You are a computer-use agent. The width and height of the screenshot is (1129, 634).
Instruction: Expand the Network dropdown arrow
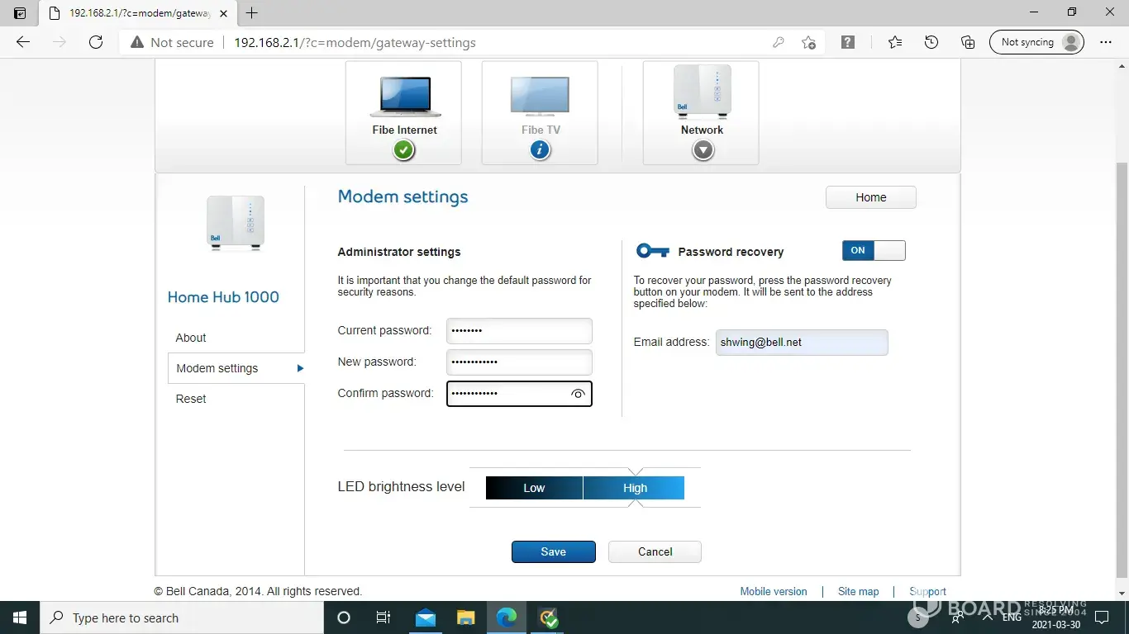703,150
